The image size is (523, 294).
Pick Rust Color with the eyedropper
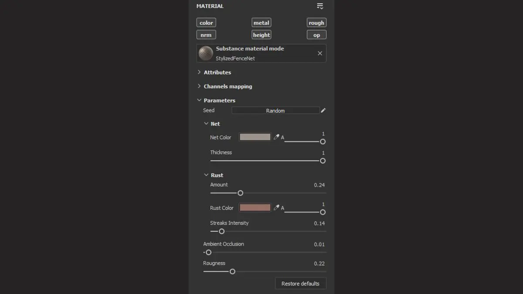(x=276, y=208)
